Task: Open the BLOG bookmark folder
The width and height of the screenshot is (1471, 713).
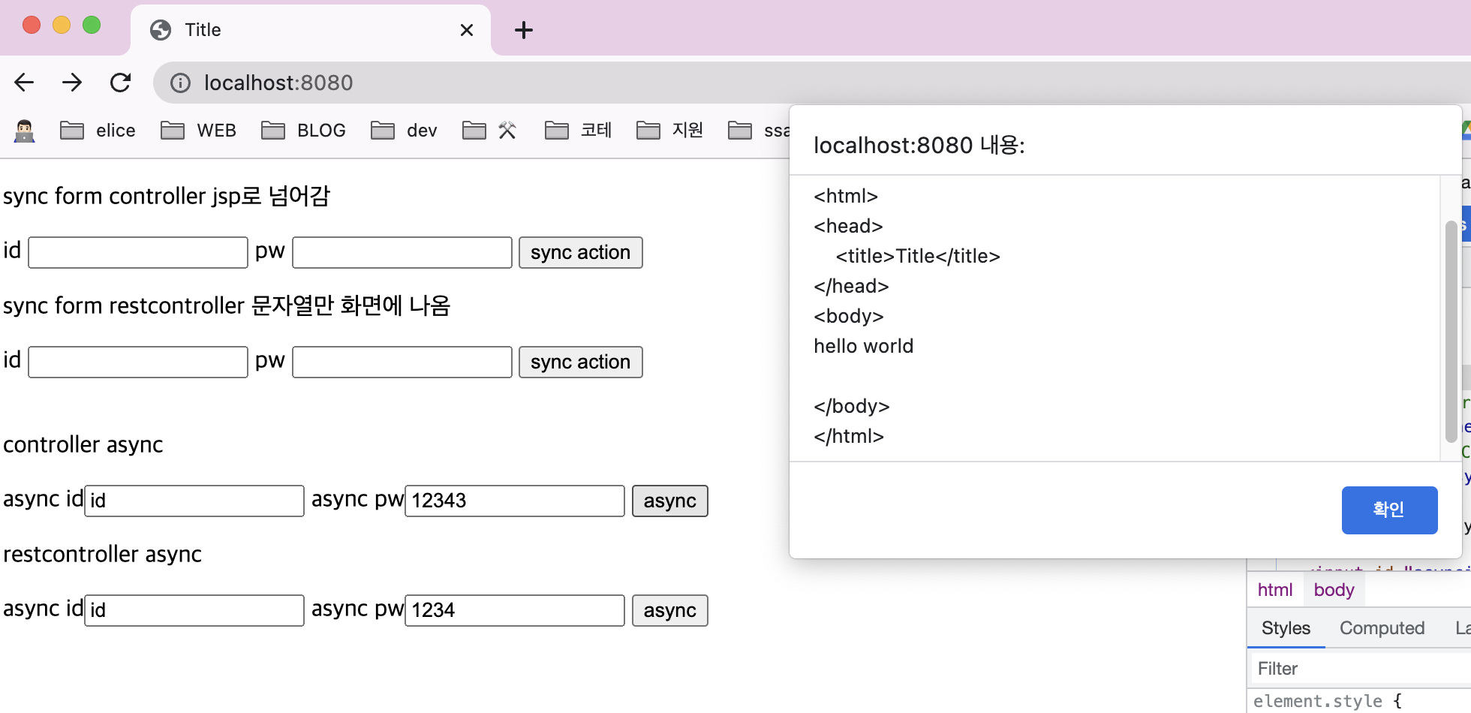Action: point(304,131)
